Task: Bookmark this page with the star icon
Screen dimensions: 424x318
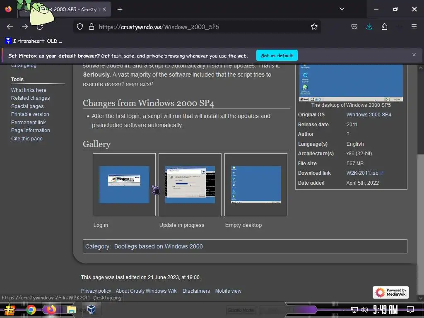Action: 314,27
